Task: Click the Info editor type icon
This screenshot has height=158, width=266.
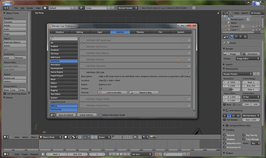Action: point(6,8)
